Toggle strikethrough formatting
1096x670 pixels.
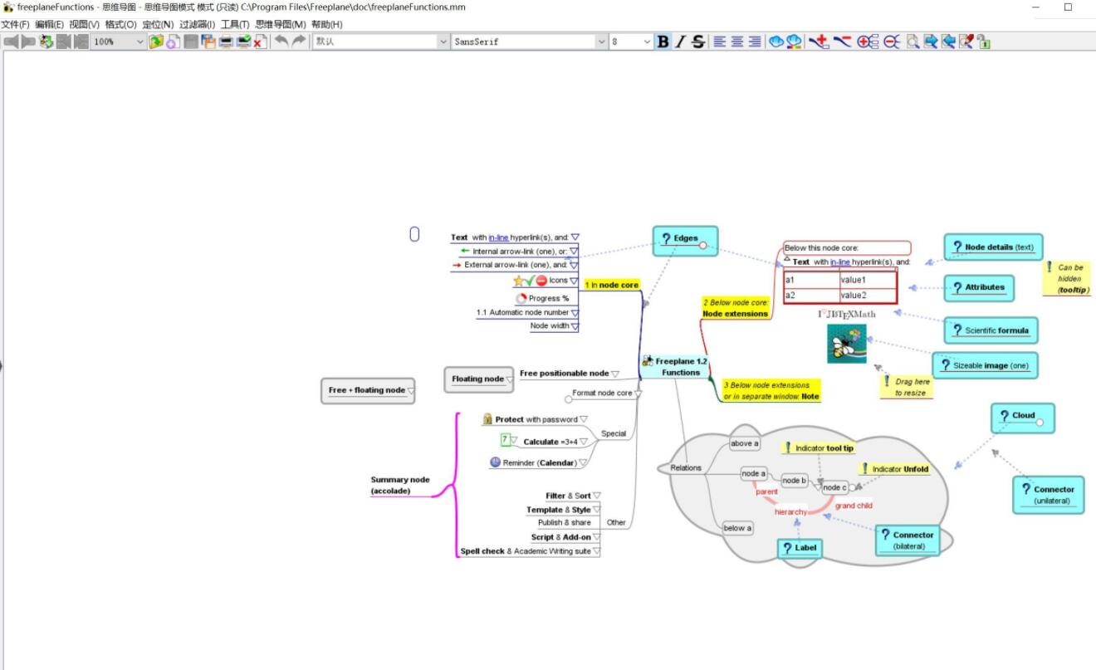pyautogui.click(x=698, y=42)
